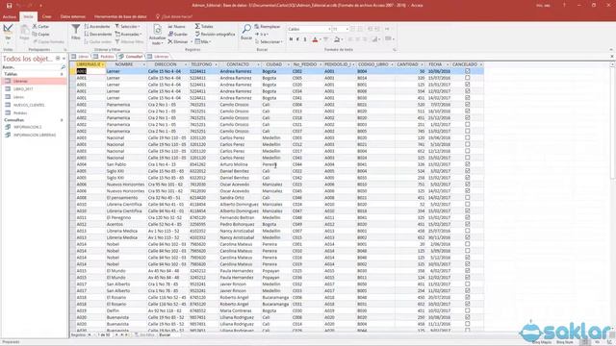616x346 pixels.
Task: Toggle CANCELADO checkbox for order C020
Action: pyautogui.click(x=467, y=85)
